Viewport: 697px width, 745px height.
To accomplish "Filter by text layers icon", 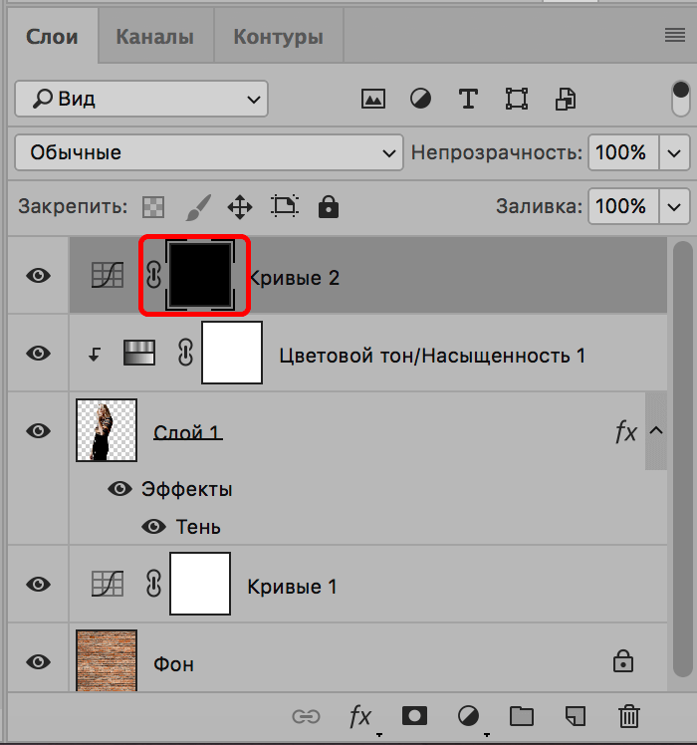I will (x=468, y=99).
